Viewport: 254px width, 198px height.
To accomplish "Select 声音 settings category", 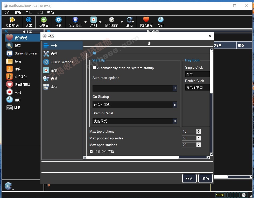I will click(62, 78).
